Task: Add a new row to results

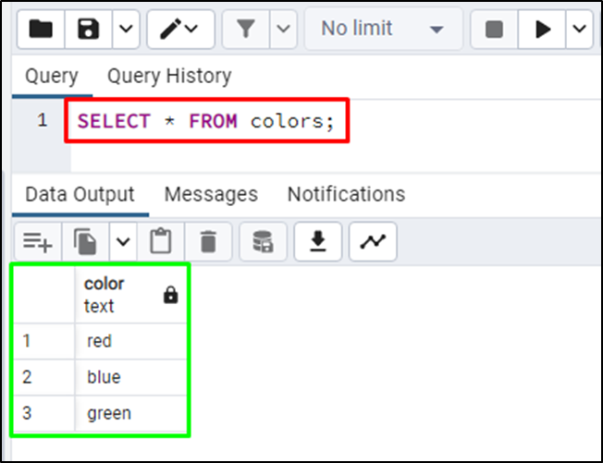Action: tap(38, 242)
